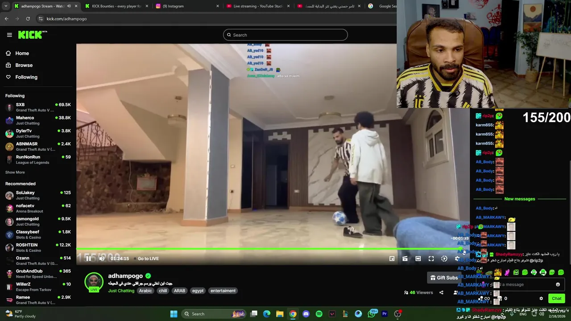This screenshot has height=321, width=571.
Task: Toggle mini player mode icon
Action: pyautogui.click(x=392, y=259)
